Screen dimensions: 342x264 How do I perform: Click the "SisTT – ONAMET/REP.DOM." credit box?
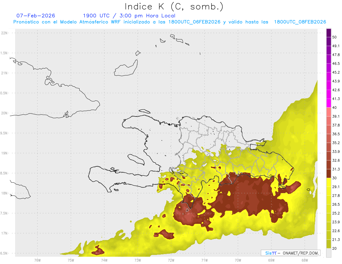(x=290, y=253)
